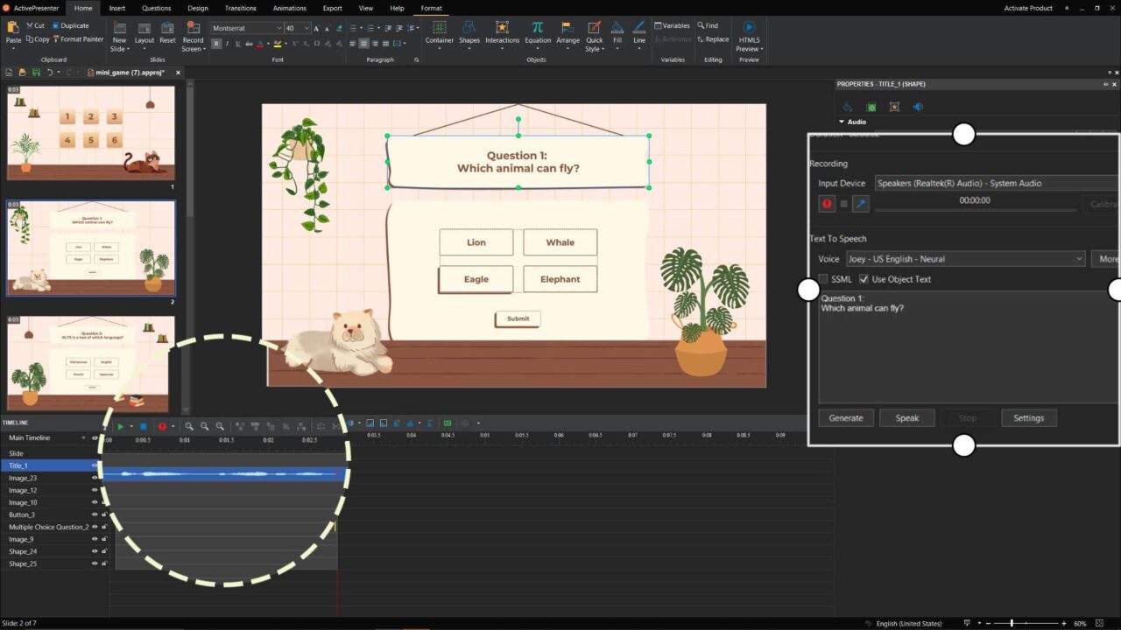Hide Image_23 layer using its eye icon
Image resolution: width=1121 pixels, height=630 pixels.
(x=95, y=478)
